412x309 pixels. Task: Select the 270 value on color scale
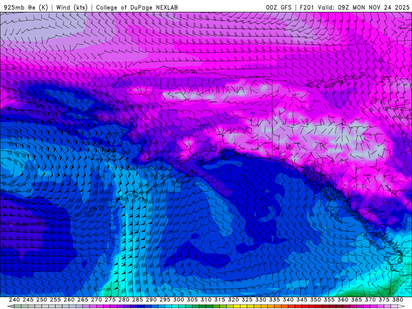pos(96,300)
